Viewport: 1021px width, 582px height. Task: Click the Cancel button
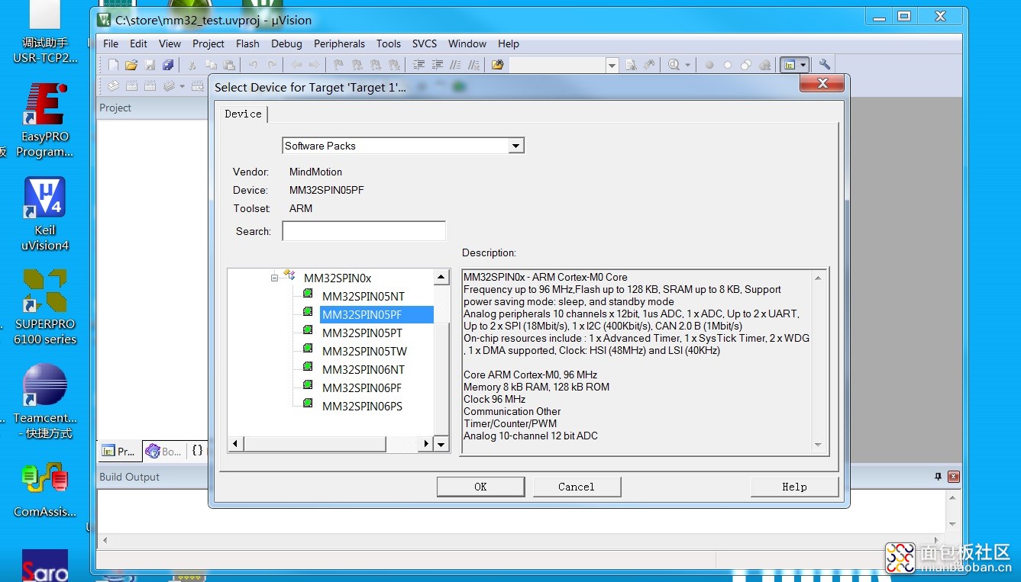(x=577, y=487)
